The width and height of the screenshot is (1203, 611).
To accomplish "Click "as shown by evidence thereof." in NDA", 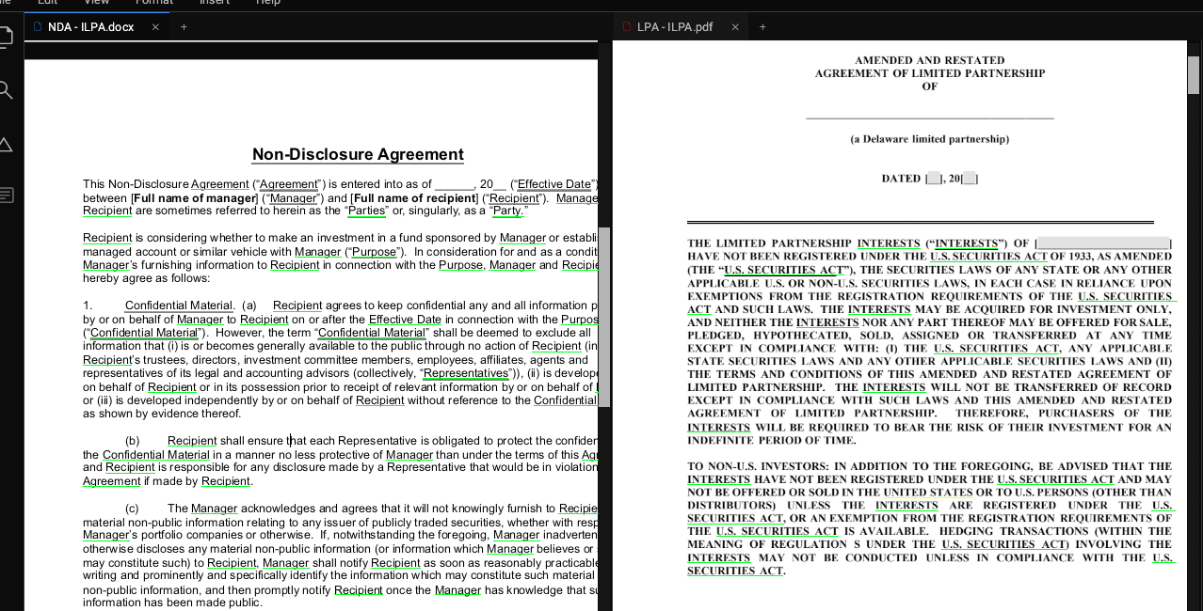I will [x=162, y=414].
